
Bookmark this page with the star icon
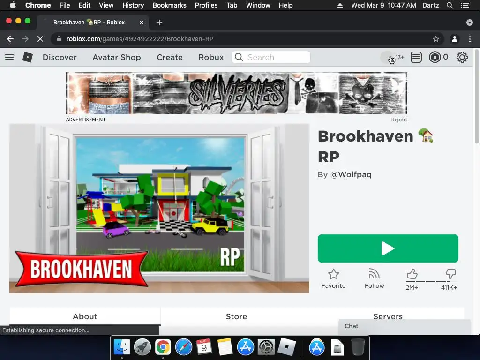[435, 39]
